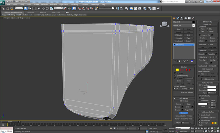Viewport: 220px width, 133px height.
Task: Switch to the Object Paint ribbon tab
Action: [56, 12]
